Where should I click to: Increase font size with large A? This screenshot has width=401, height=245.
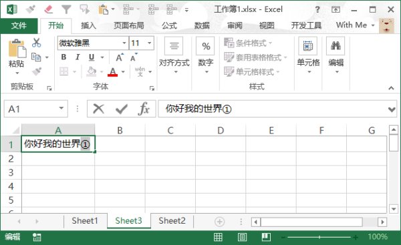point(120,57)
